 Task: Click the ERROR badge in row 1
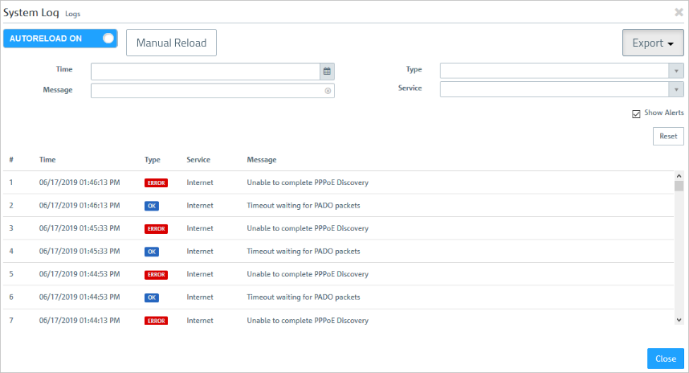[156, 182]
